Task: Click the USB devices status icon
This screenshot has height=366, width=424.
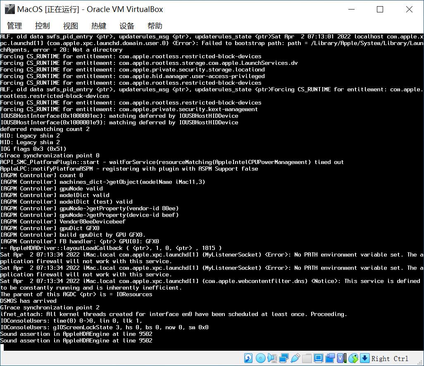Action: tap(295, 358)
